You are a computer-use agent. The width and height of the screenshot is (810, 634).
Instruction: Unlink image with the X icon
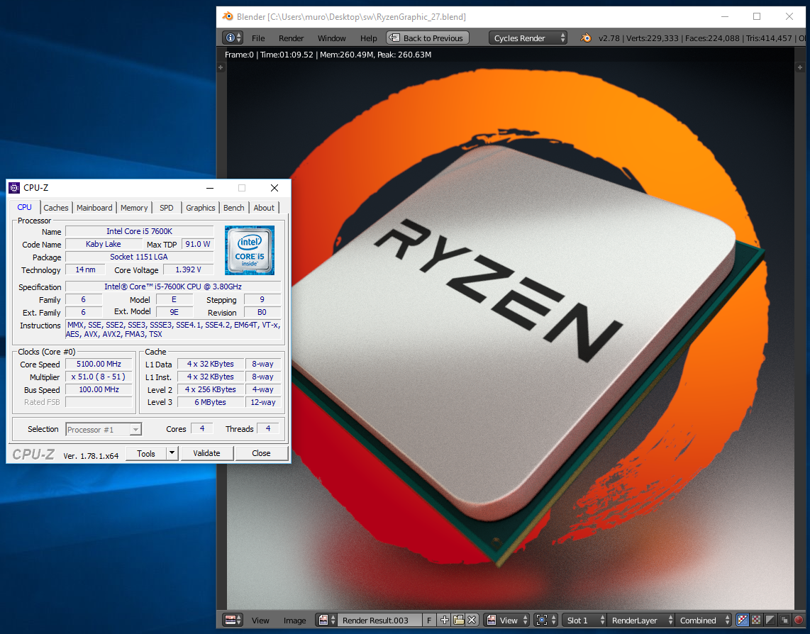click(472, 620)
